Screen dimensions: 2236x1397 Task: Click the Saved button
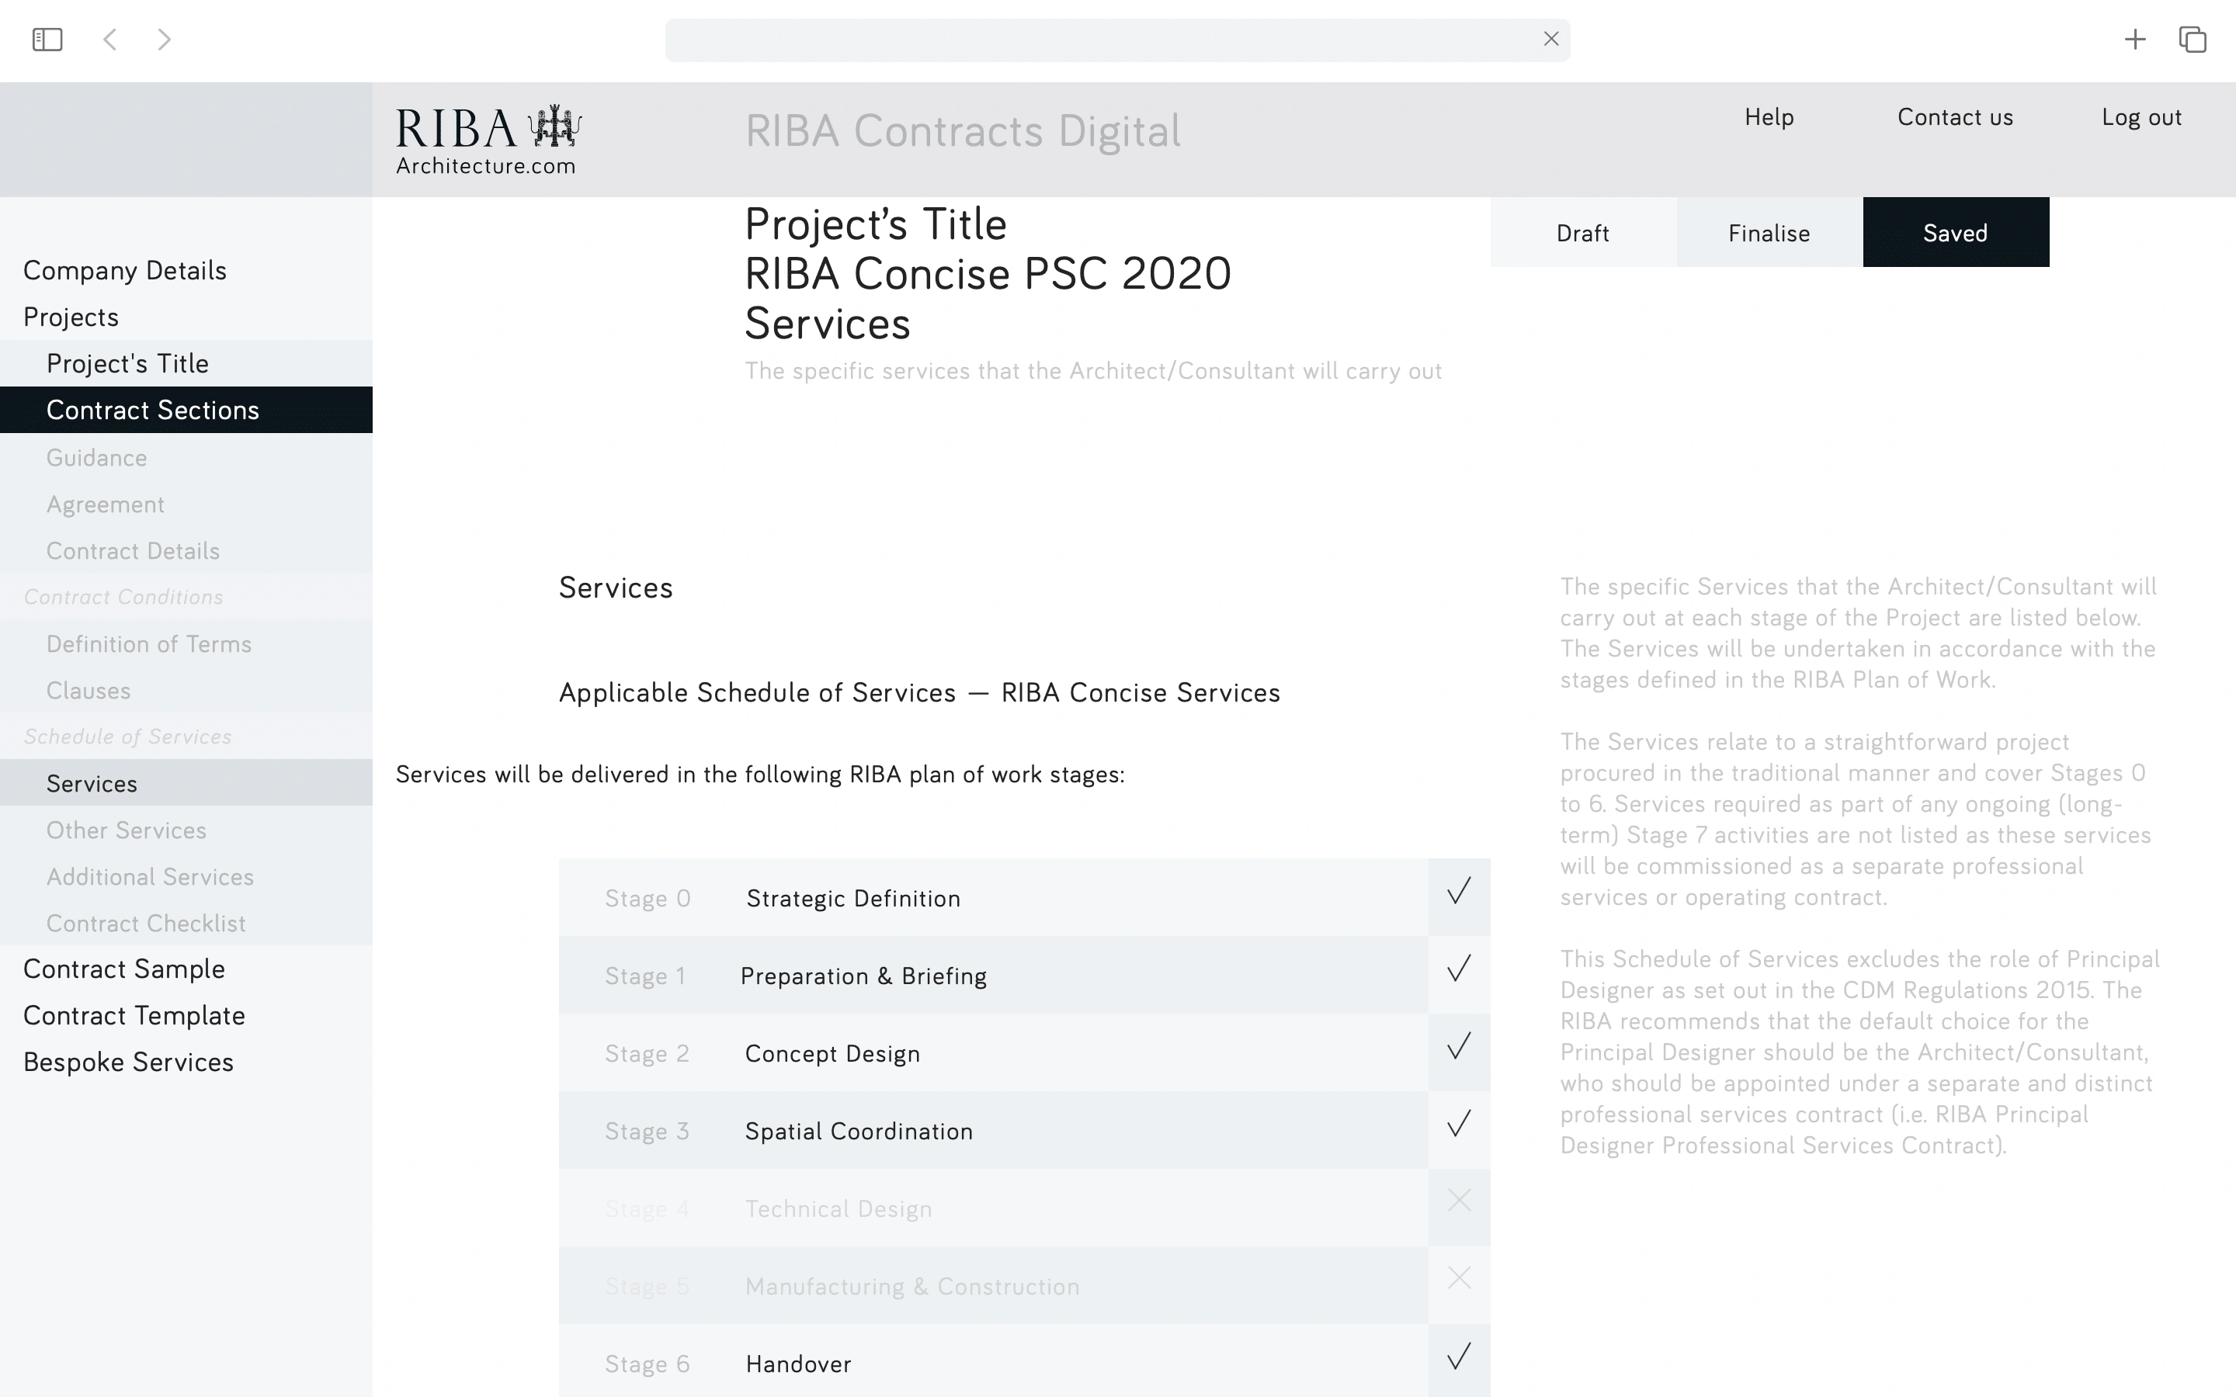[x=1956, y=233]
